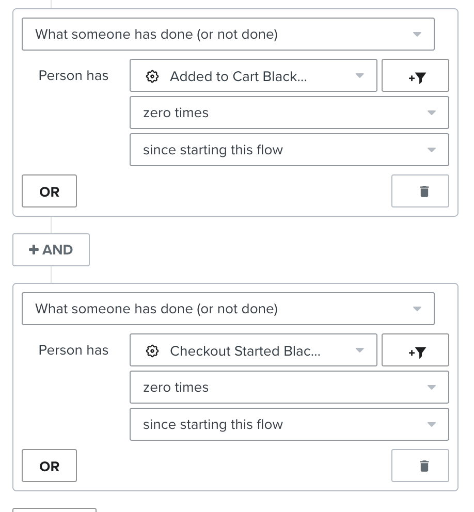Click OR in the Added to Cart condition
Image resolution: width=474 pixels, height=512 pixels.
[x=50, y=191]
